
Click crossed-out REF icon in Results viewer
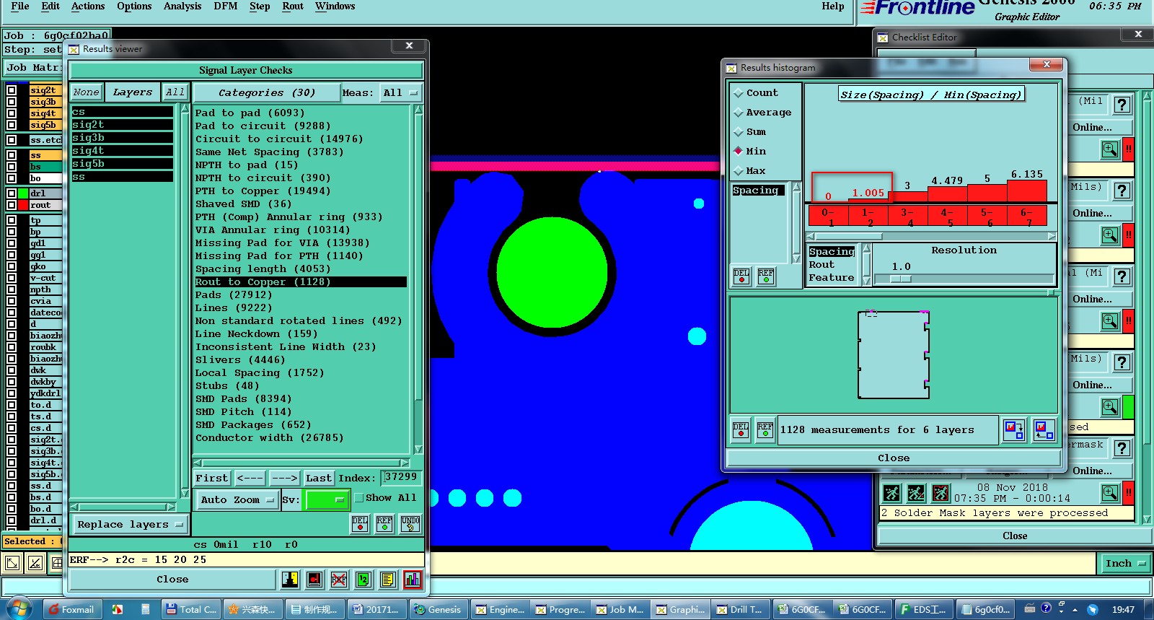(x=339, y=579)
